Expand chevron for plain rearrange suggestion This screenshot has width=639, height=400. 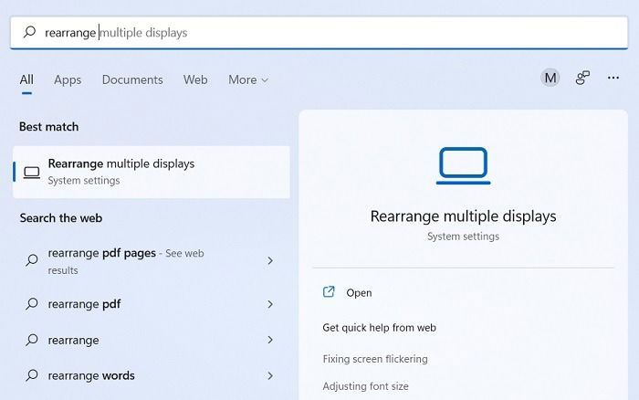[x=270, y=340]
